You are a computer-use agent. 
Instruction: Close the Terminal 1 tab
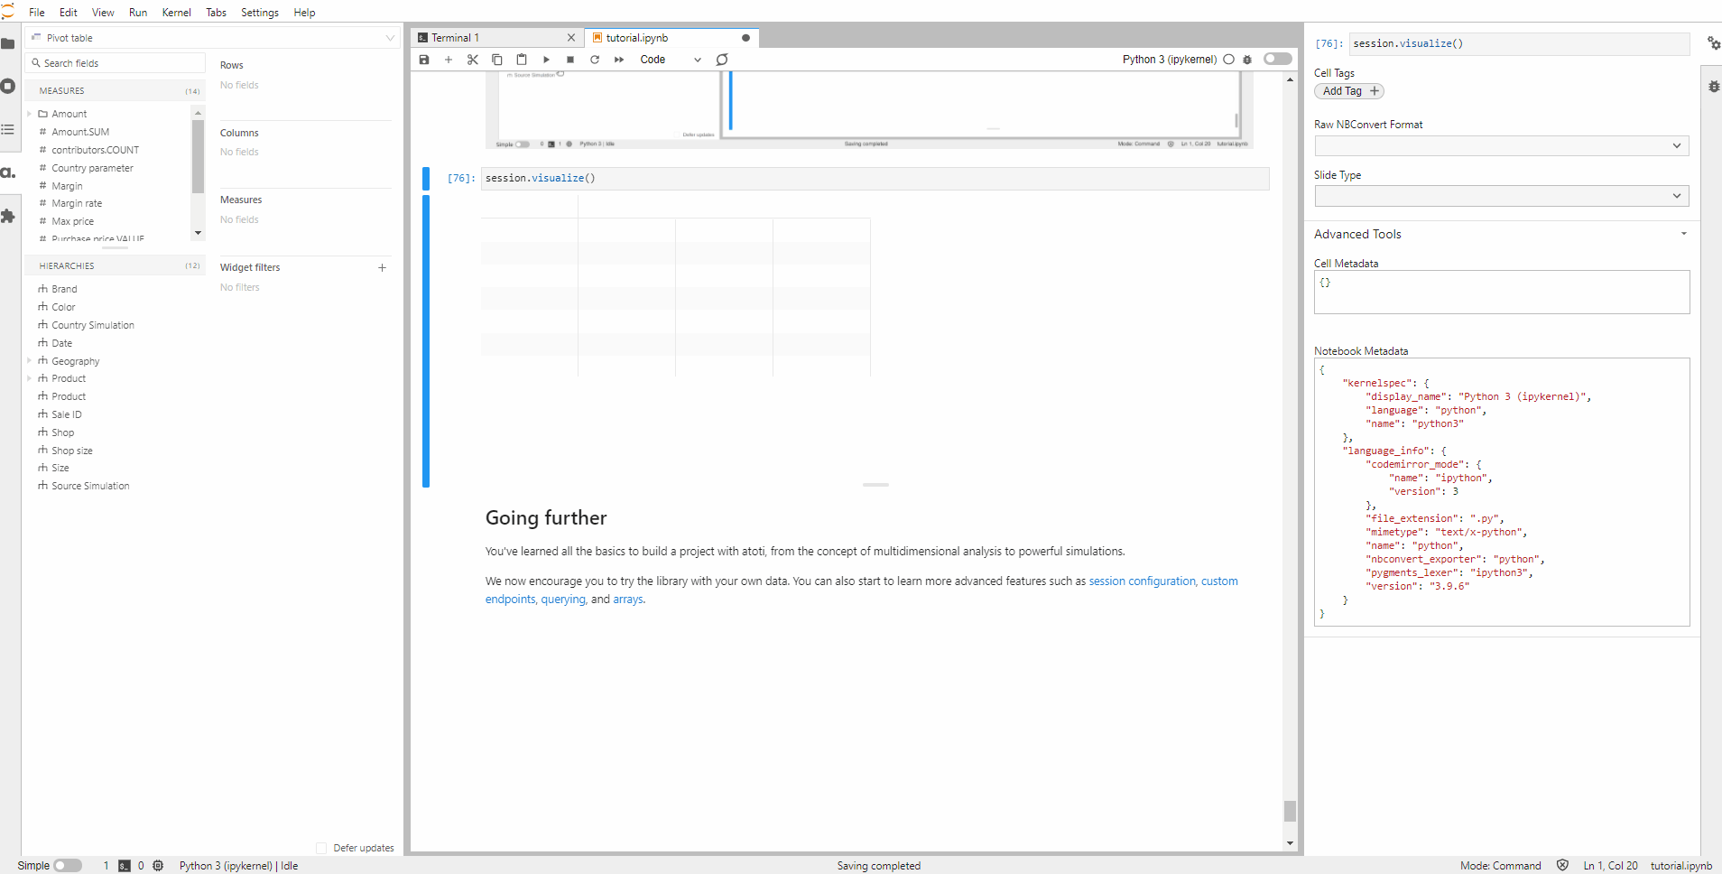[x=570, y=38]
